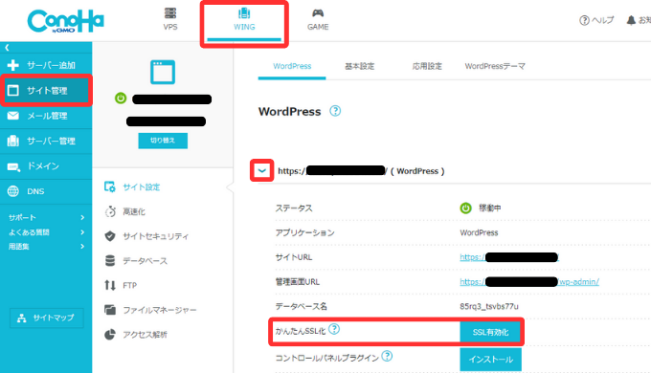Image resolution: width=651 pixels, height=373 pixels.
Task: Click the サイト管理 window icon
Action: tap(13, 91)
